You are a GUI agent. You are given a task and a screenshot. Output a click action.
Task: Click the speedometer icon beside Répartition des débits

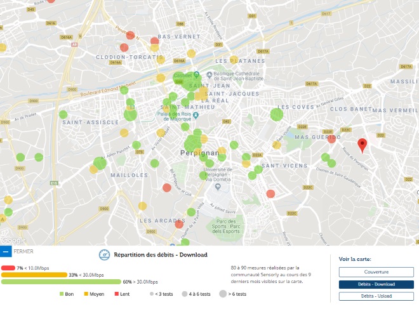[x=104, y=255]
